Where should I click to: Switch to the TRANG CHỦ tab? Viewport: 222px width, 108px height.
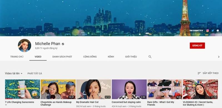17,57
